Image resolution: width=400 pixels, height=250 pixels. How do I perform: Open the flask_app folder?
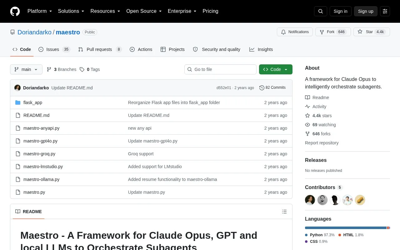tap(33, 102)
